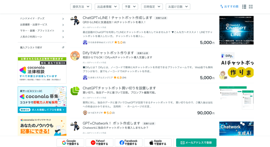Click seller name みつばスタジオ

(x=95, y=113)
